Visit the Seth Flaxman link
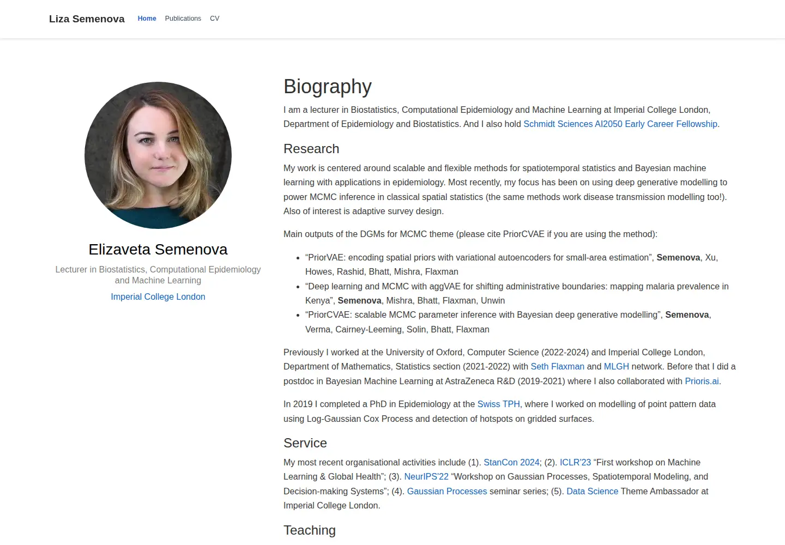Image resolution: width=785 pixels, height=545 pixels. (558, 366)
